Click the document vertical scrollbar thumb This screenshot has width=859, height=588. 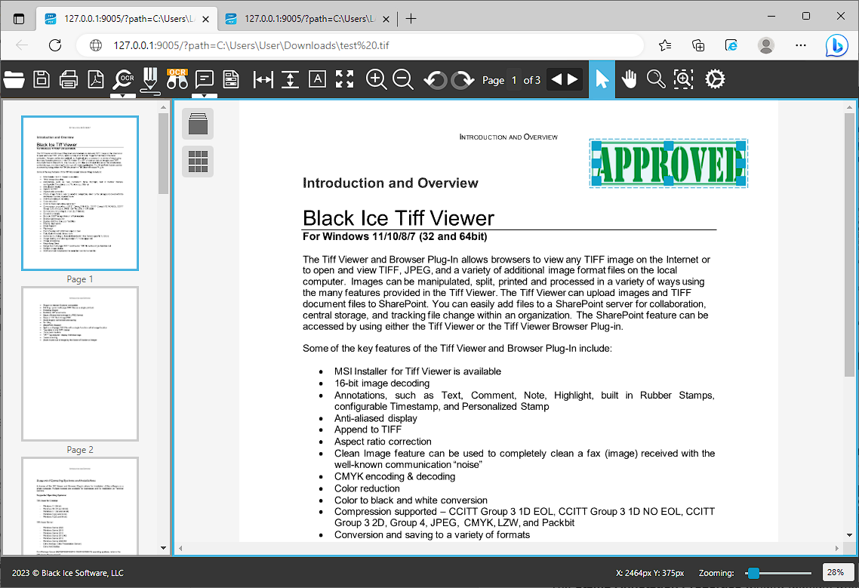point(849,245)
